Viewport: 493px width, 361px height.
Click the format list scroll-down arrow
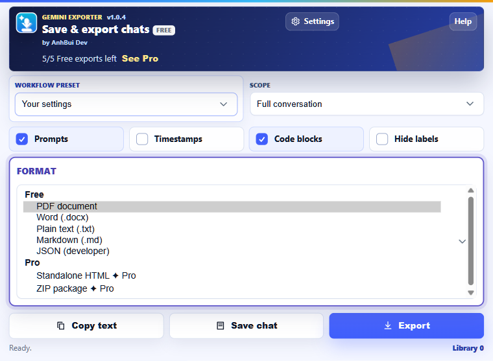point(471,292)
